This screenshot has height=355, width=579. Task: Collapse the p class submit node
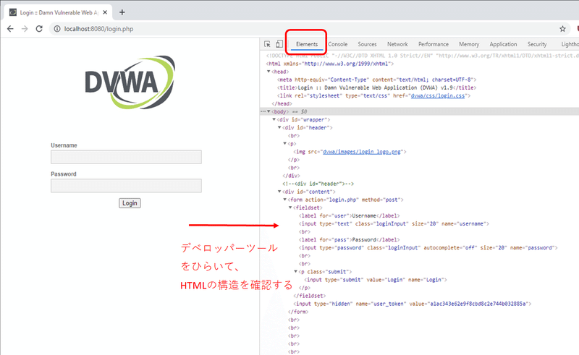[x=296, y=272]
